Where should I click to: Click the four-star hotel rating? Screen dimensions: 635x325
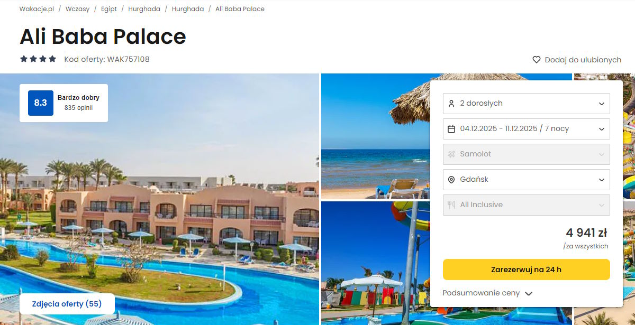pyautogui.click(x=38, y=59)
